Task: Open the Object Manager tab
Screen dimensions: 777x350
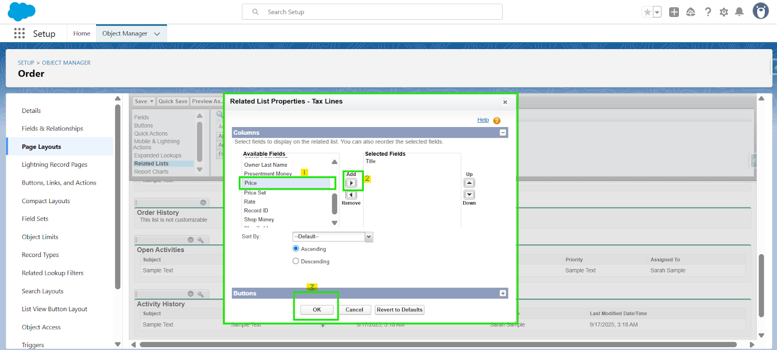Action: tap(125, 33)
